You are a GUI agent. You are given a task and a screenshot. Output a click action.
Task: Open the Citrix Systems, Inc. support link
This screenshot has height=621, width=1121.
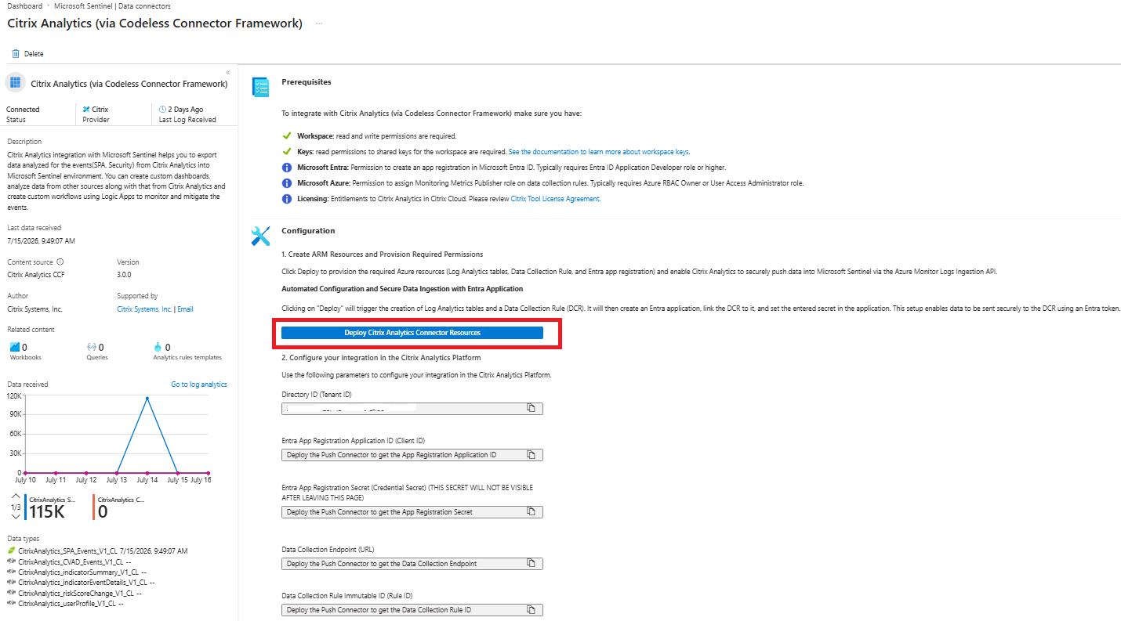coord(144,309)
